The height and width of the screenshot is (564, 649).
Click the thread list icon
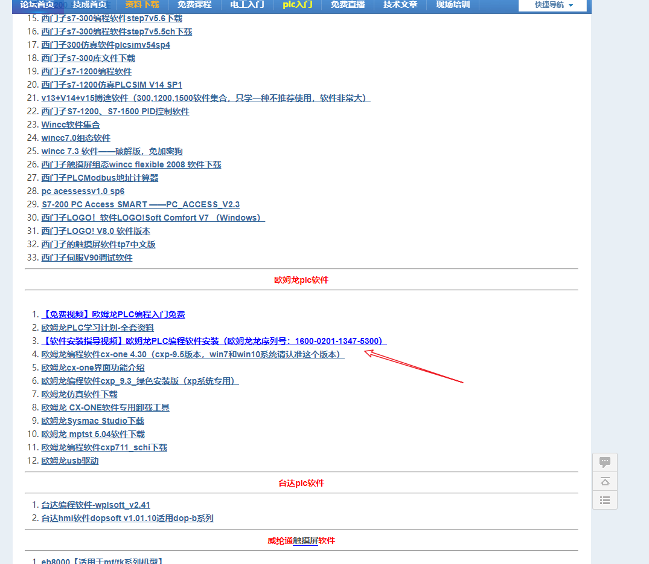click(604, 500)
